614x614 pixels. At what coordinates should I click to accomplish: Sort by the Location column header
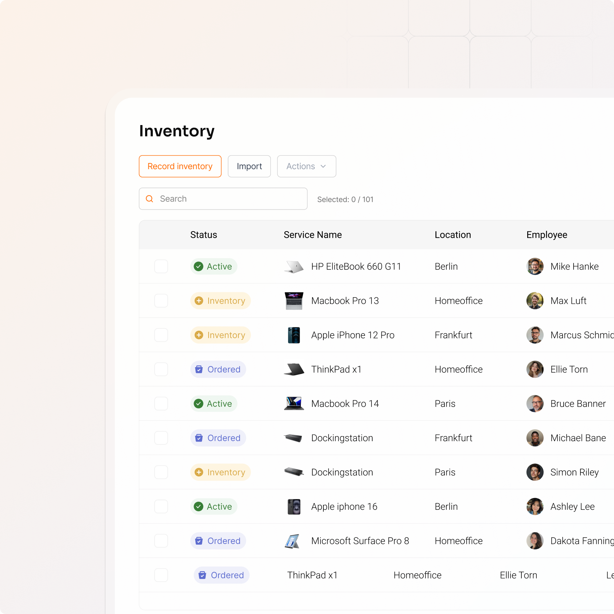click(x=453, y=235)
